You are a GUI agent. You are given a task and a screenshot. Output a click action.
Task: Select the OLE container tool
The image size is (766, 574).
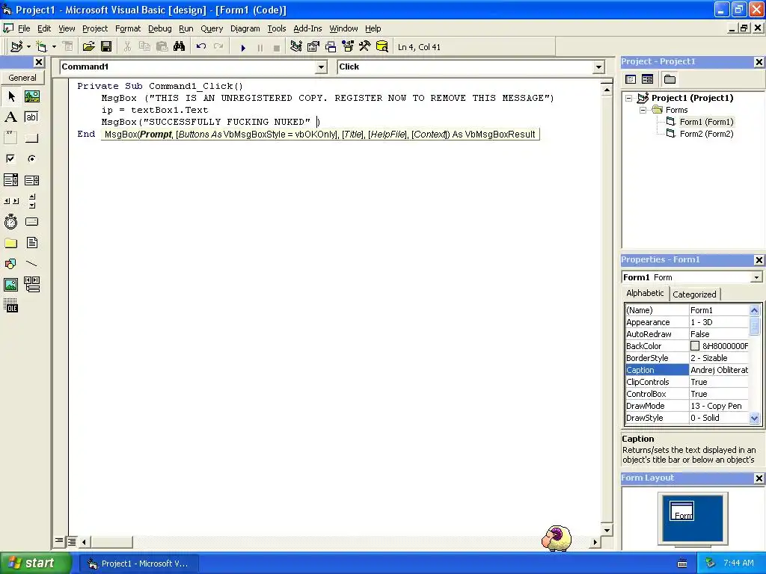pyautogui.click(x=10, y=306)
